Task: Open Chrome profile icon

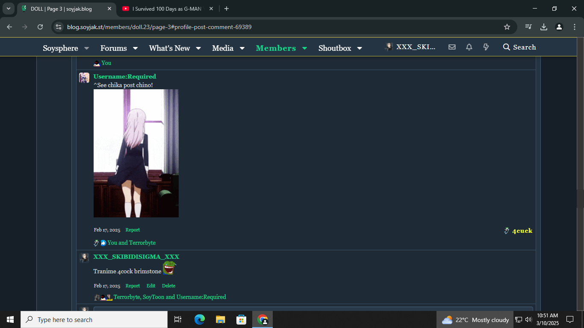Action: (x=559, y=27)
